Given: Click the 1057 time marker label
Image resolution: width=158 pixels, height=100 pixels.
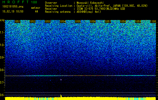Looking at the screenshot, I should [108, 21].
